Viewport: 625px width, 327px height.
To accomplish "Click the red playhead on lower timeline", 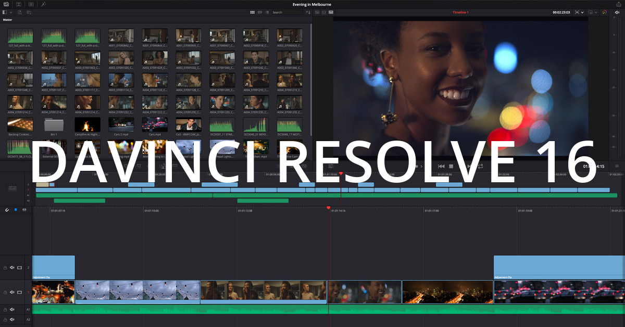I will pyautogui.click(x=328, y=208).
